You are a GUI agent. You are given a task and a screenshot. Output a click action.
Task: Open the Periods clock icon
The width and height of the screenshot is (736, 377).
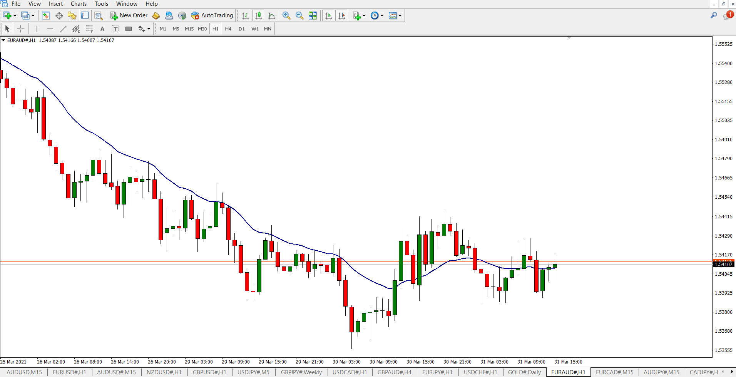pyautogui.click(x=375, y=15)
